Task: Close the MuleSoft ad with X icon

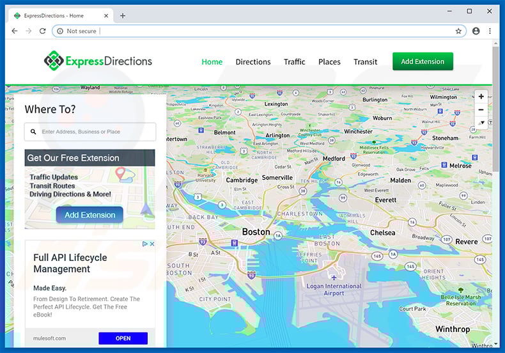Action: coord(152,244)
